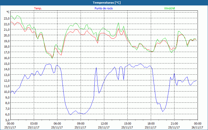Screen dimensions: 208x130
Task: Click the 21,0 value on the y-axis
Action: pos(7,30)
